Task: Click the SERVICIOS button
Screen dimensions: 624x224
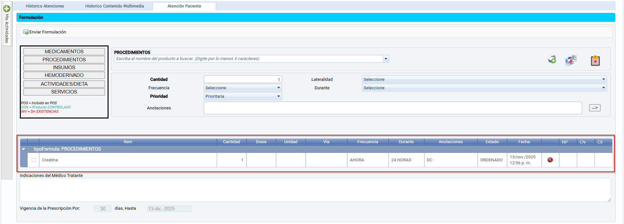Action: click(x=64, y=92)
